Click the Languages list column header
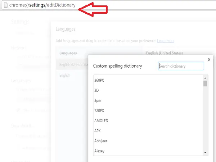This screenshot has height=162, width=216. [68, 53]
